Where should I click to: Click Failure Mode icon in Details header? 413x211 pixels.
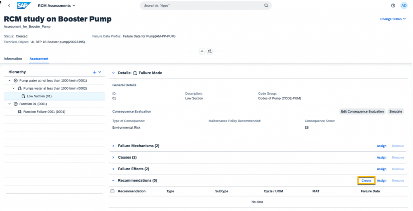tap(135, 73)
